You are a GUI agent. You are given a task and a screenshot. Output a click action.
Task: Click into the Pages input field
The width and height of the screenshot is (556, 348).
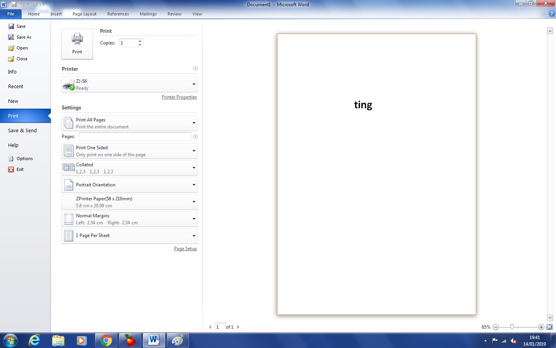(x=135, y=136)
